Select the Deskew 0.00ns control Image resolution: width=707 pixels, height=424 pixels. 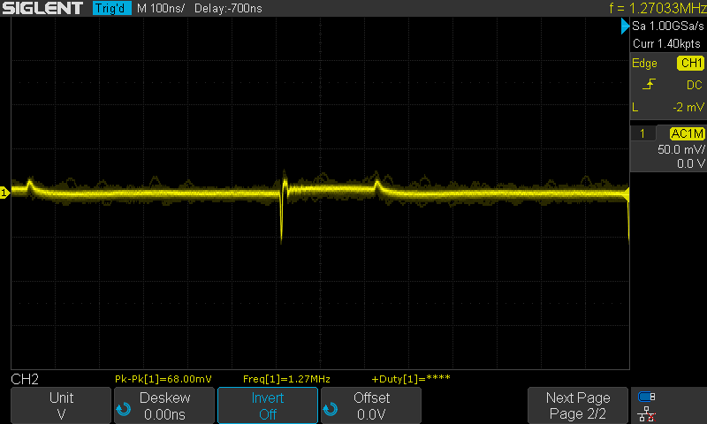click(164, 405)
